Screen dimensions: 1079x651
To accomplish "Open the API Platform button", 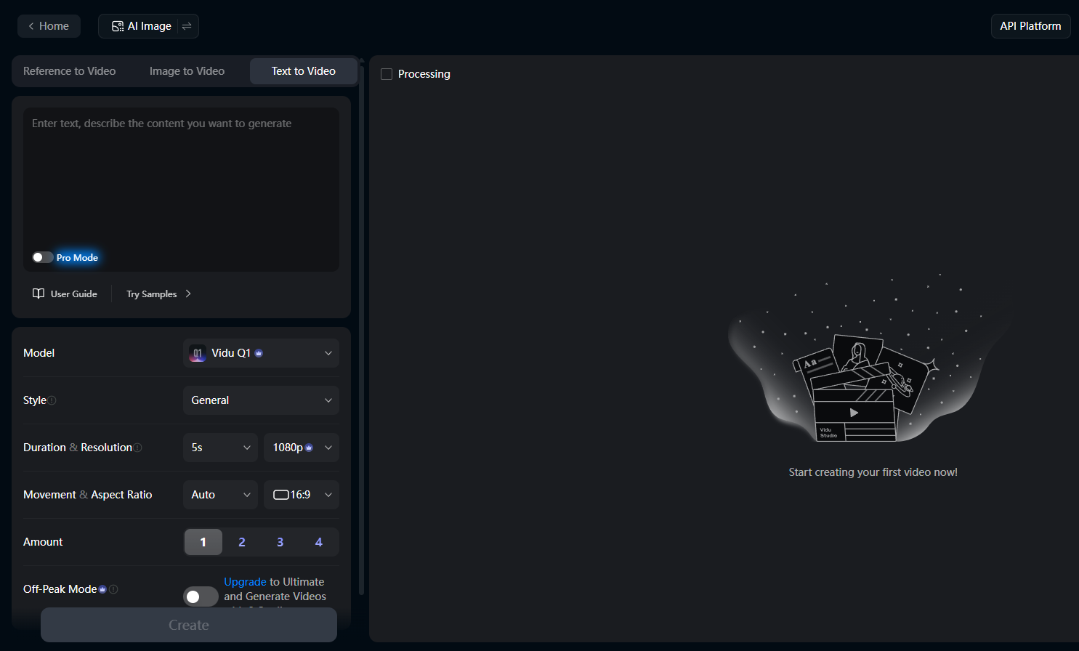I will tap(1030, 26).
